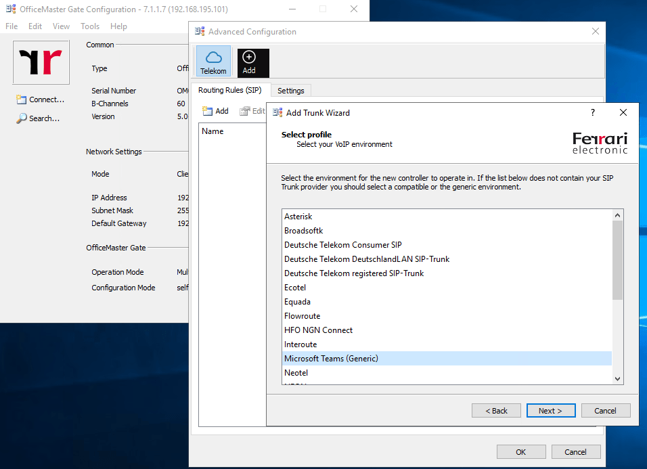Click Advanced Configuration title bar icon
Screen dimensions: 647x469
click(x=200, y=31)
